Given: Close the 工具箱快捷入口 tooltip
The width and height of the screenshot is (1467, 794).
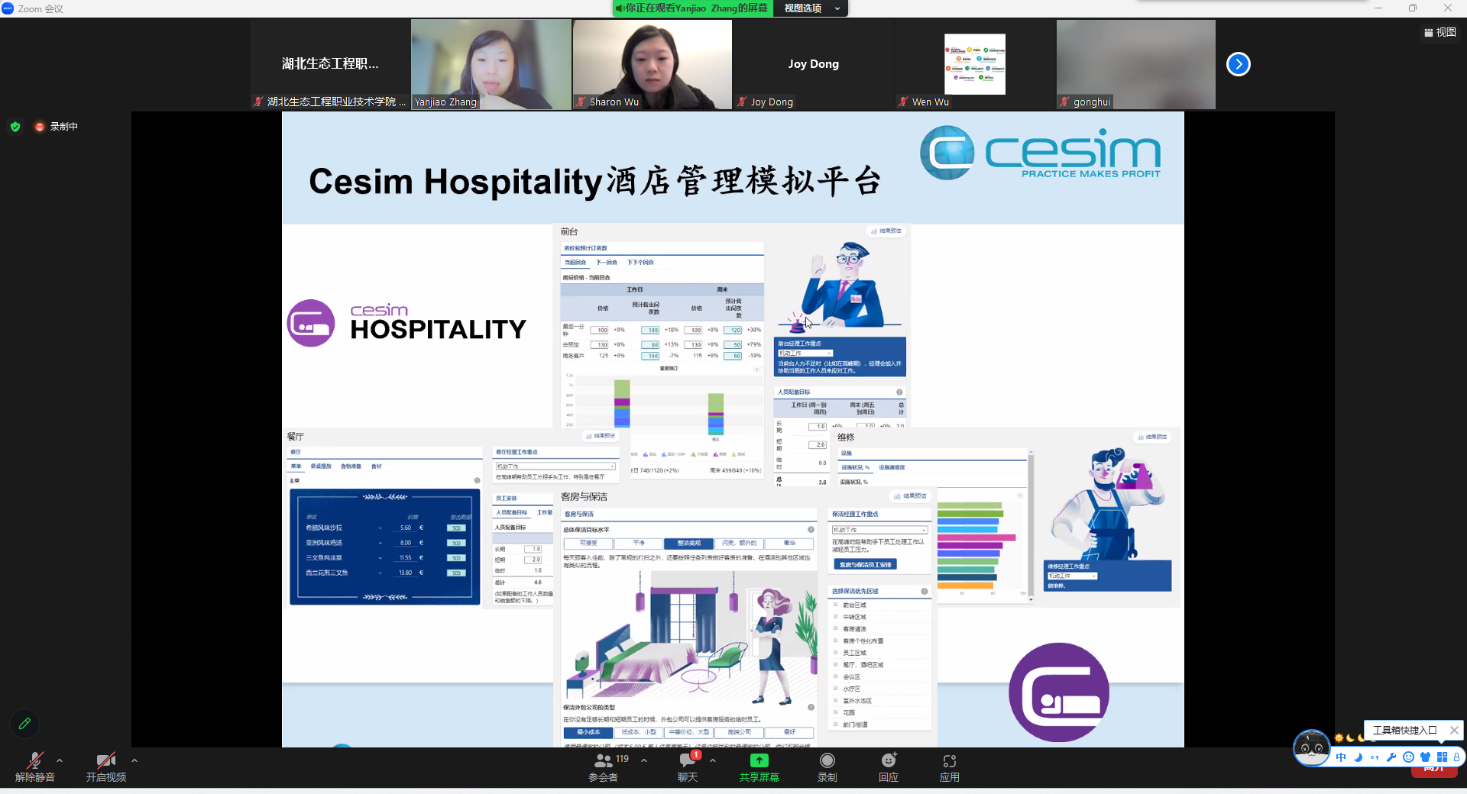Looking at the screenshot, I should 1454,731.
